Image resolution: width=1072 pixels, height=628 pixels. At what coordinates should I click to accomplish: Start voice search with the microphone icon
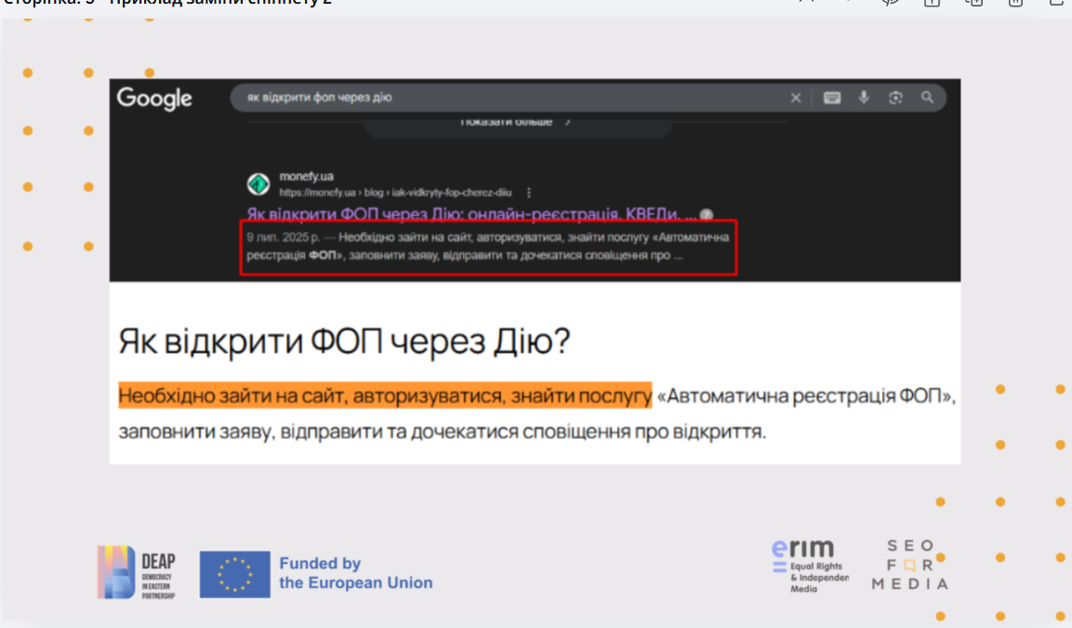865,98
